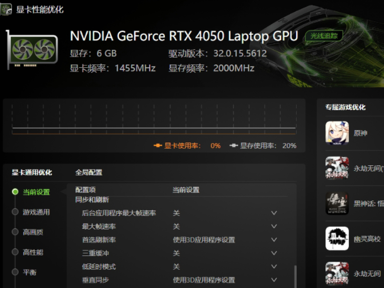The image size is (384, 288).
Task: Open the 永劫无间 icon below 幽灵高校
Action: tap(337, 274)
